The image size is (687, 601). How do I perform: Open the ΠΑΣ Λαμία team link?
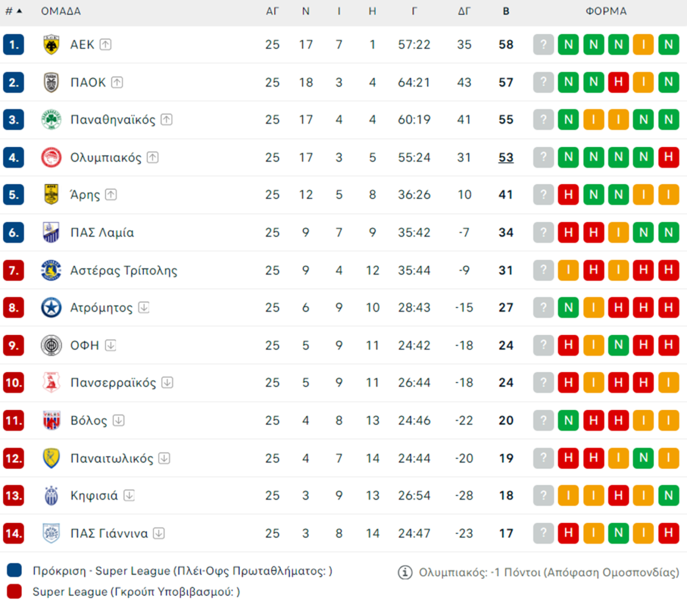click(102, 233)
